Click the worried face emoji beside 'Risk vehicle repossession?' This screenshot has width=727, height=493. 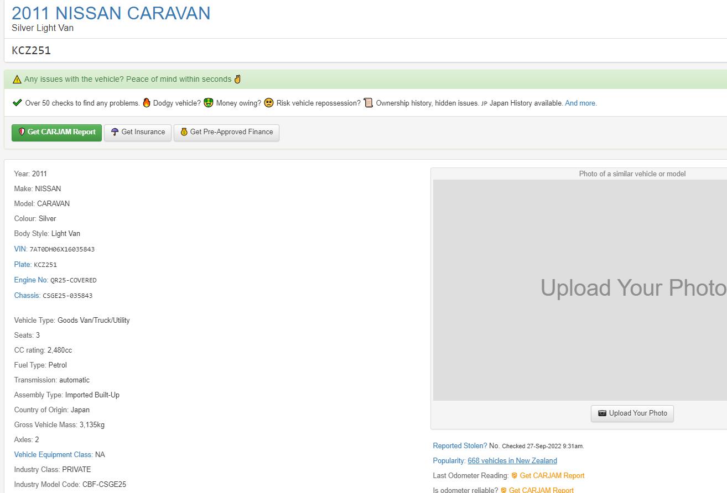269,103
